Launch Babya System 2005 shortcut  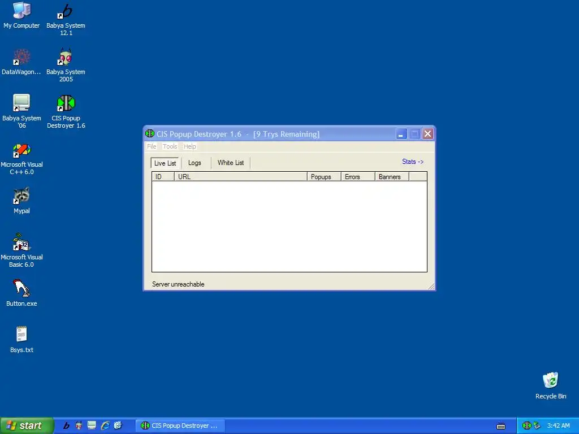[x=66, y=66]
